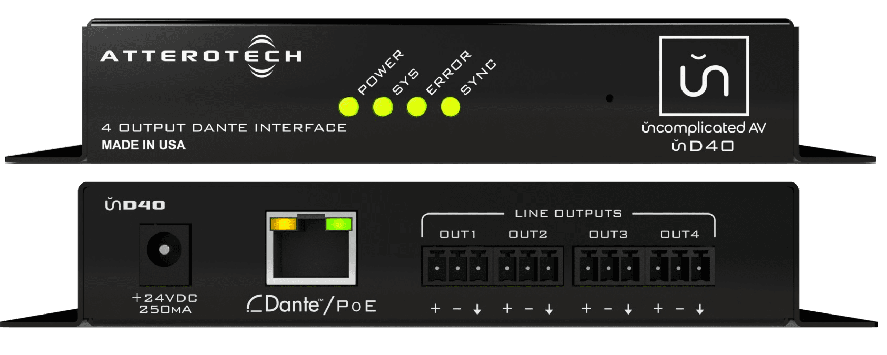Click the Dante/PoE label text
The image size is (887, 355).
coord(311,305)
